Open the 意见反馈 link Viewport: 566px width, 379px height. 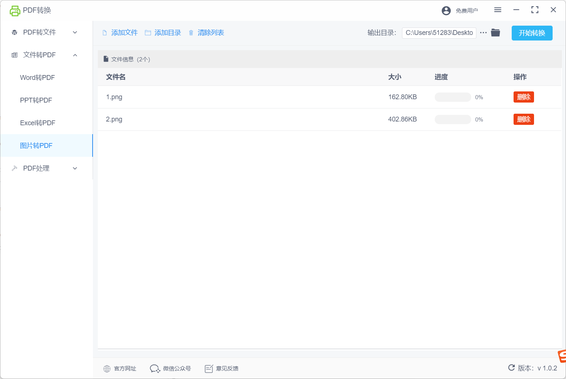227,369
